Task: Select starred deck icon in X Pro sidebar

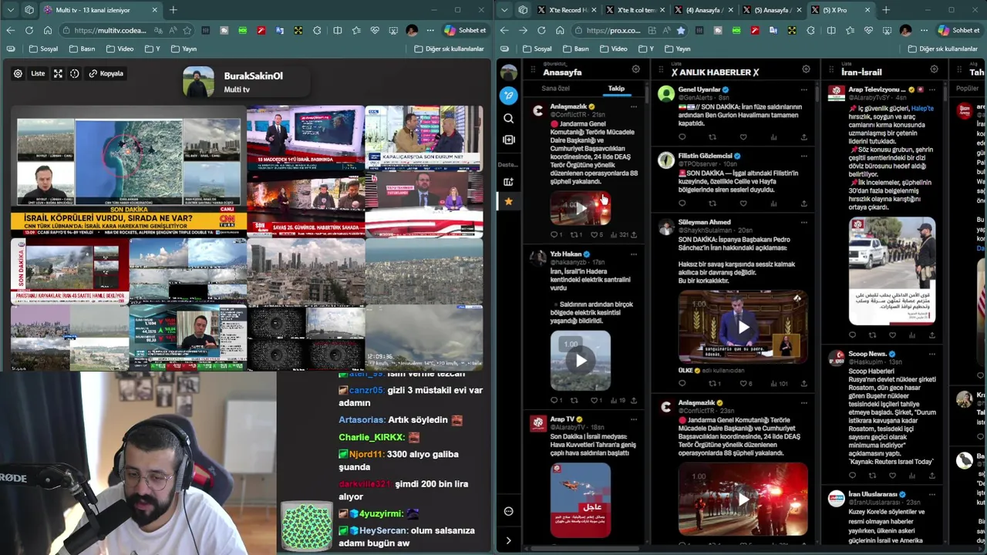Action: [x=508, y=201]
